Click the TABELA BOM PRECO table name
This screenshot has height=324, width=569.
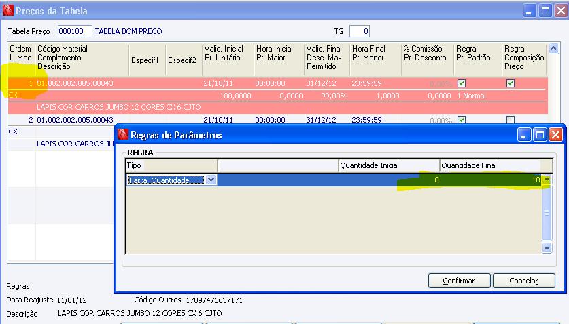pos(128,31)
